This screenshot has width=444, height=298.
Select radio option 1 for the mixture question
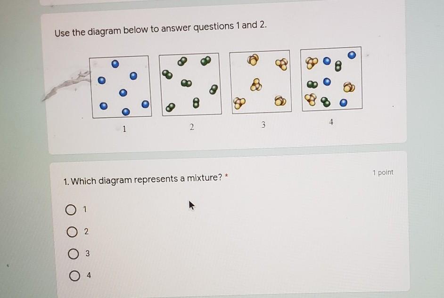coord(71,210)
